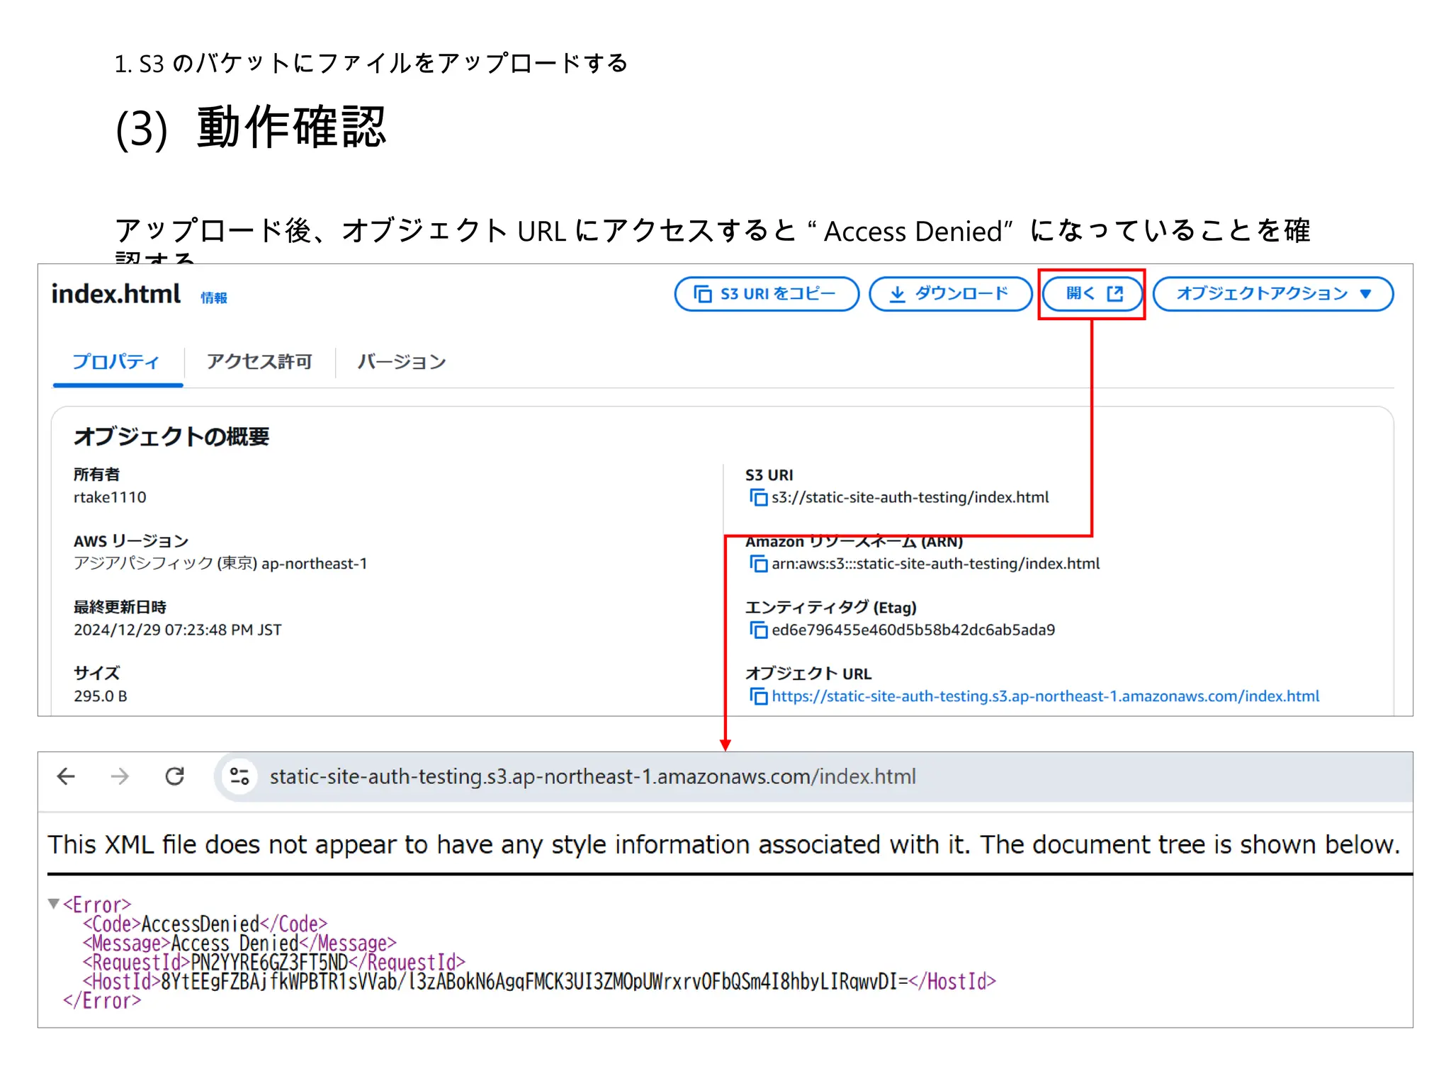Screen dimensions: 1451x1088
Task: Select the Etag hash ed6e796455e4...
Action: pyautogui.click(x=913, y=630)
